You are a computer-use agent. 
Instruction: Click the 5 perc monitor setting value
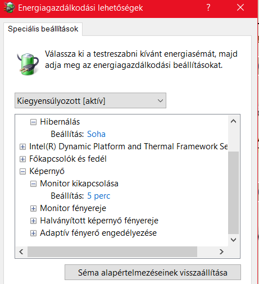click(x=99, y=196)
